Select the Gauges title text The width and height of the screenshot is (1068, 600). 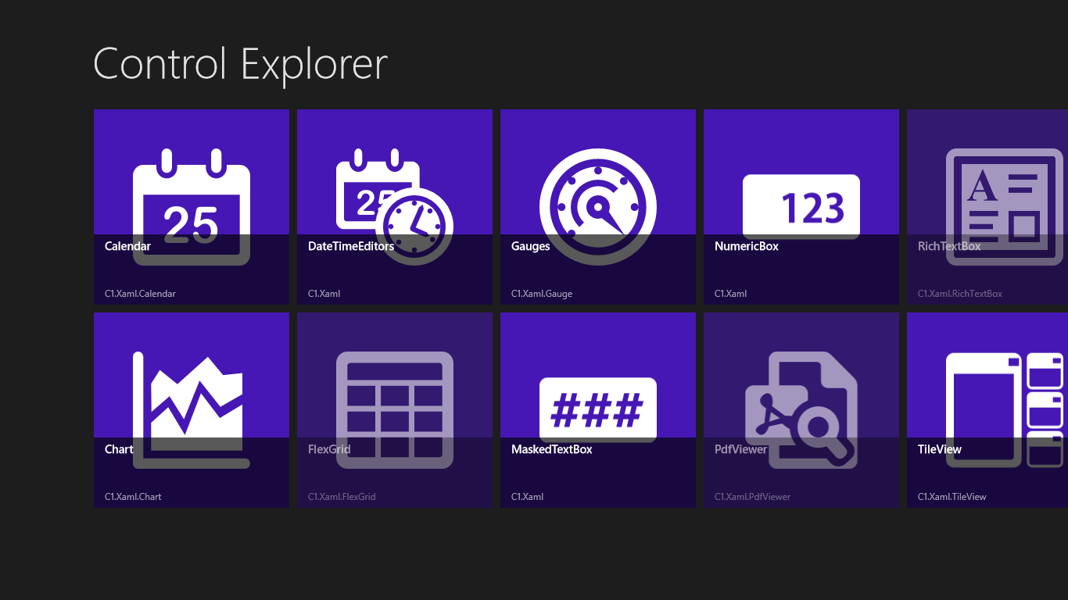[531, 246]
